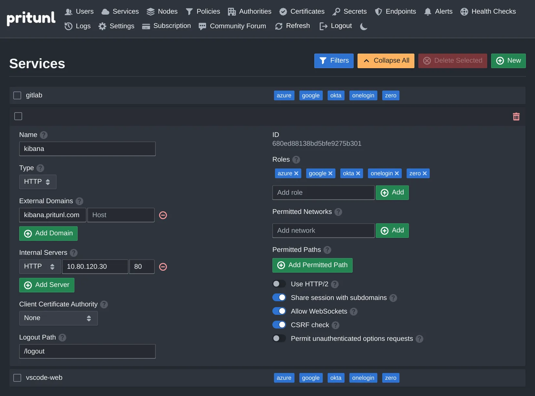Image resolution: width=535 pixels, height=396 pixels.
Task: Select the gitlab service checkbox
Action: [17, 95]
